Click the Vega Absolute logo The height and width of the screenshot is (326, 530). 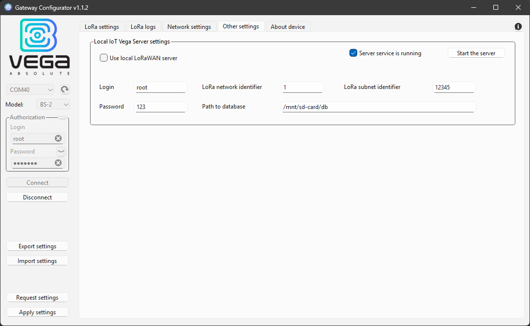(x=39, y=46)
